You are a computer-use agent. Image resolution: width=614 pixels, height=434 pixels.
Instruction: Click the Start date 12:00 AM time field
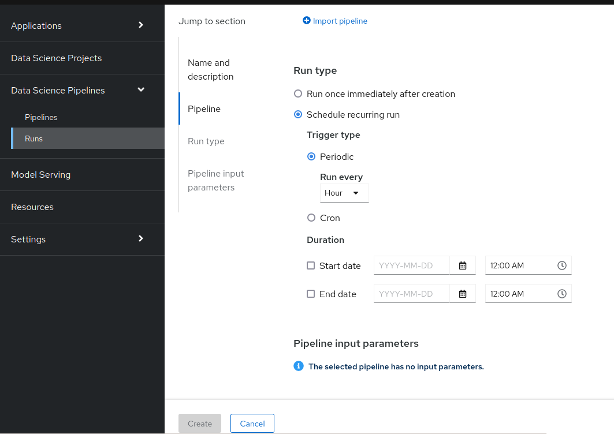pyautogui.click(x=529, y=265)
